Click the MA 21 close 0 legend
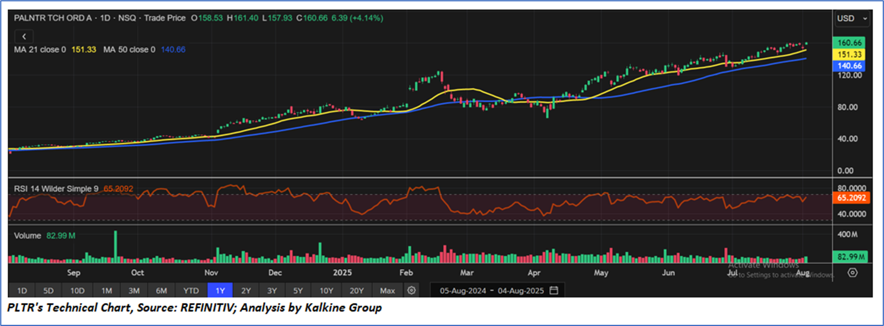884x326 pixels. coord(39,50)
